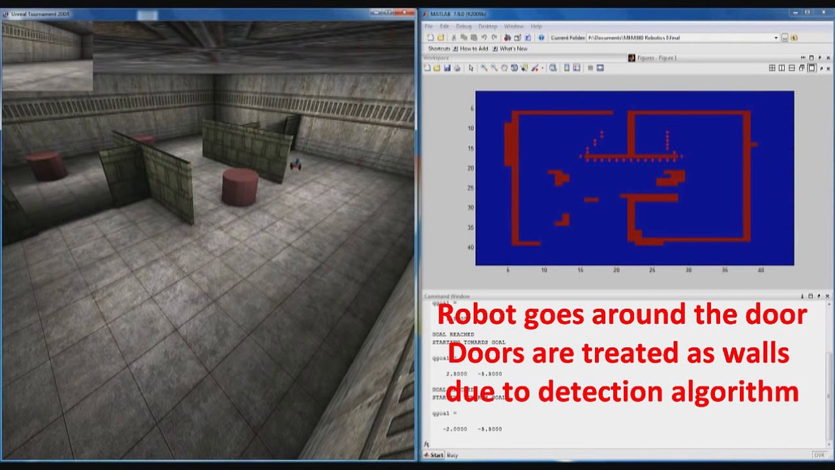Click the browse for folder ellipsis button
This screenshot has width=835, height=470.
click(785, 38)
